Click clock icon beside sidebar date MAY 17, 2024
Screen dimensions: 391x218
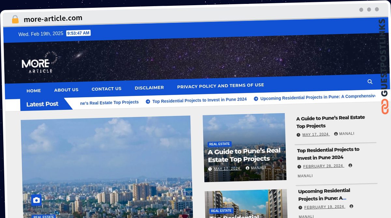point(298,135)
